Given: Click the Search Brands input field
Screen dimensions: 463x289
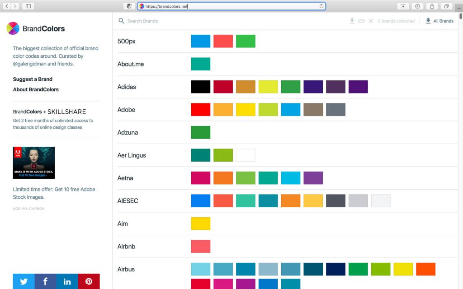Looking at the screenshot, I should coord(142,21).
